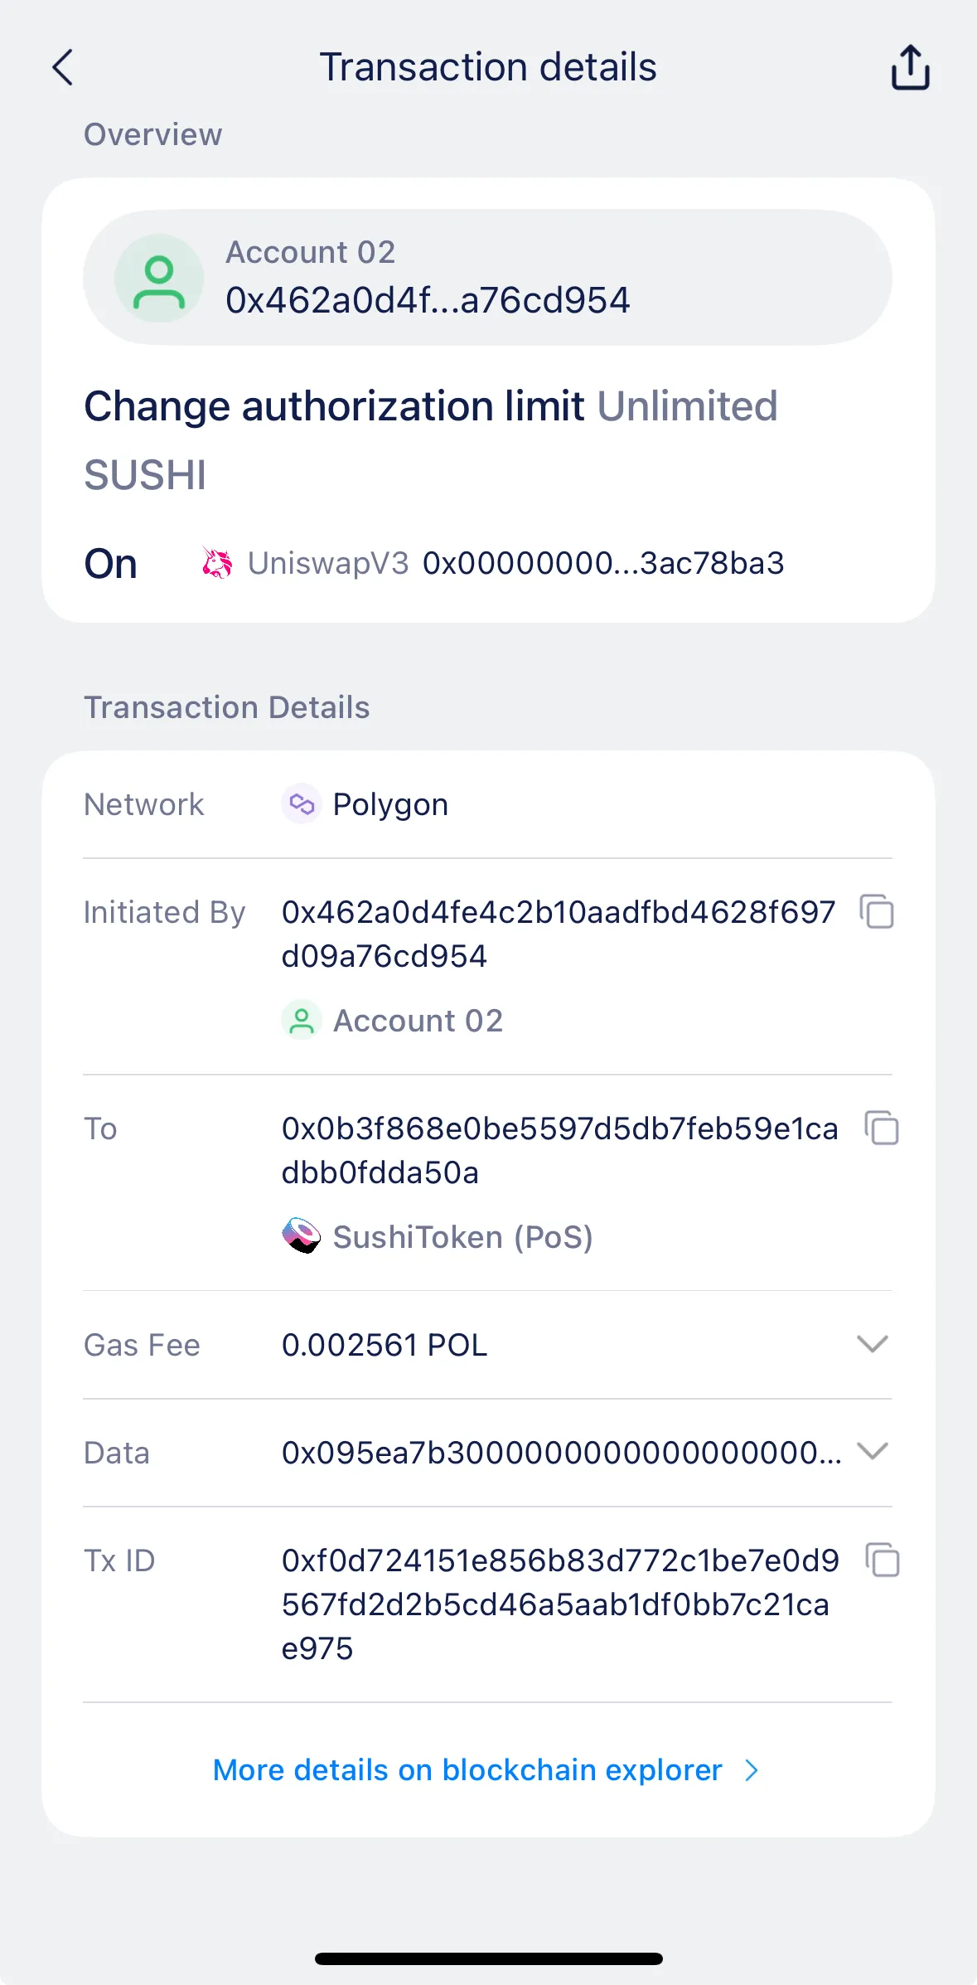977x1985 pixels.
Task: Open the share icon at top right
Action: 909,68
